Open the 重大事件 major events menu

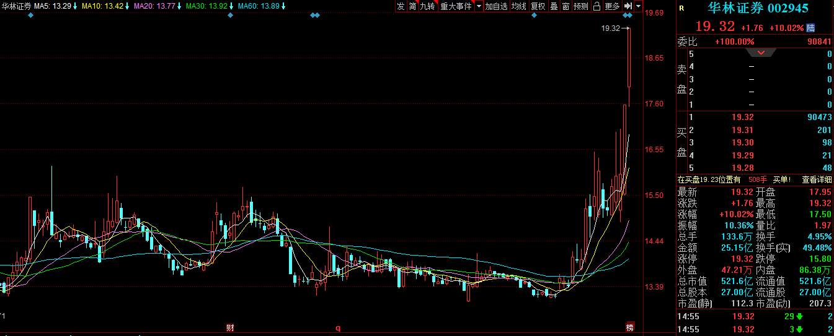pos(455,6)
